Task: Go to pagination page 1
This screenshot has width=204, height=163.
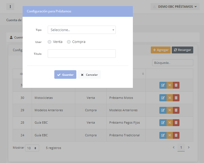Action: pos(181,148)
